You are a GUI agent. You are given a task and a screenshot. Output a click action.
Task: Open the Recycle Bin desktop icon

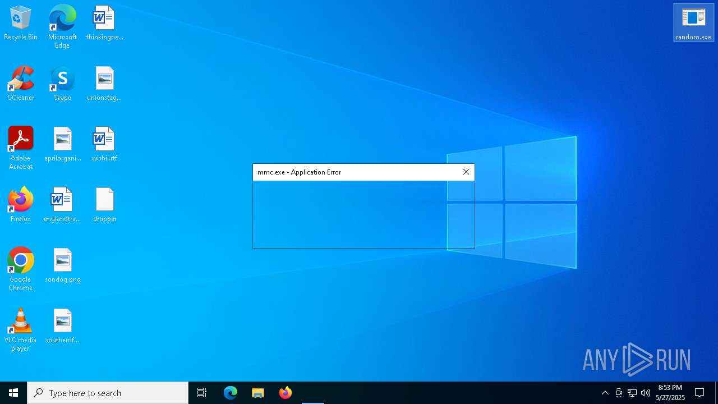(x=21, y=24)
